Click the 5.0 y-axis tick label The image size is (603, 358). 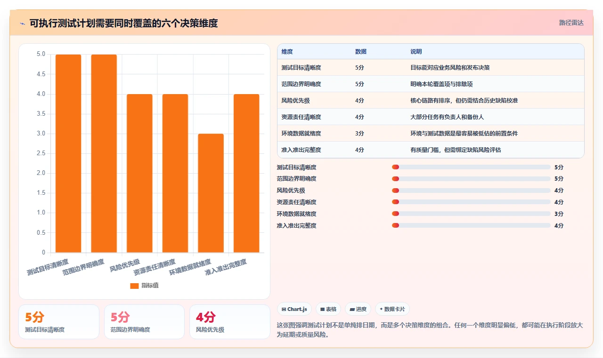[41, 54]
